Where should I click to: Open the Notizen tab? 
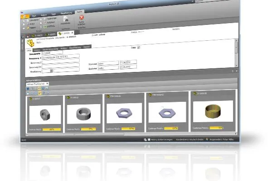click(x=63, y=48)
